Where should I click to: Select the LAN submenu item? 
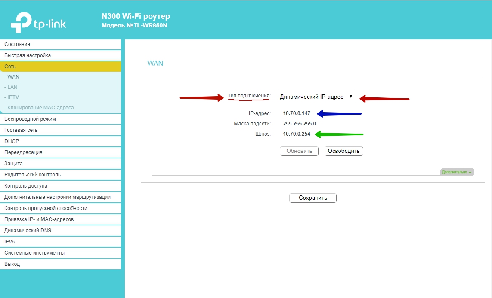pos(12,87)
